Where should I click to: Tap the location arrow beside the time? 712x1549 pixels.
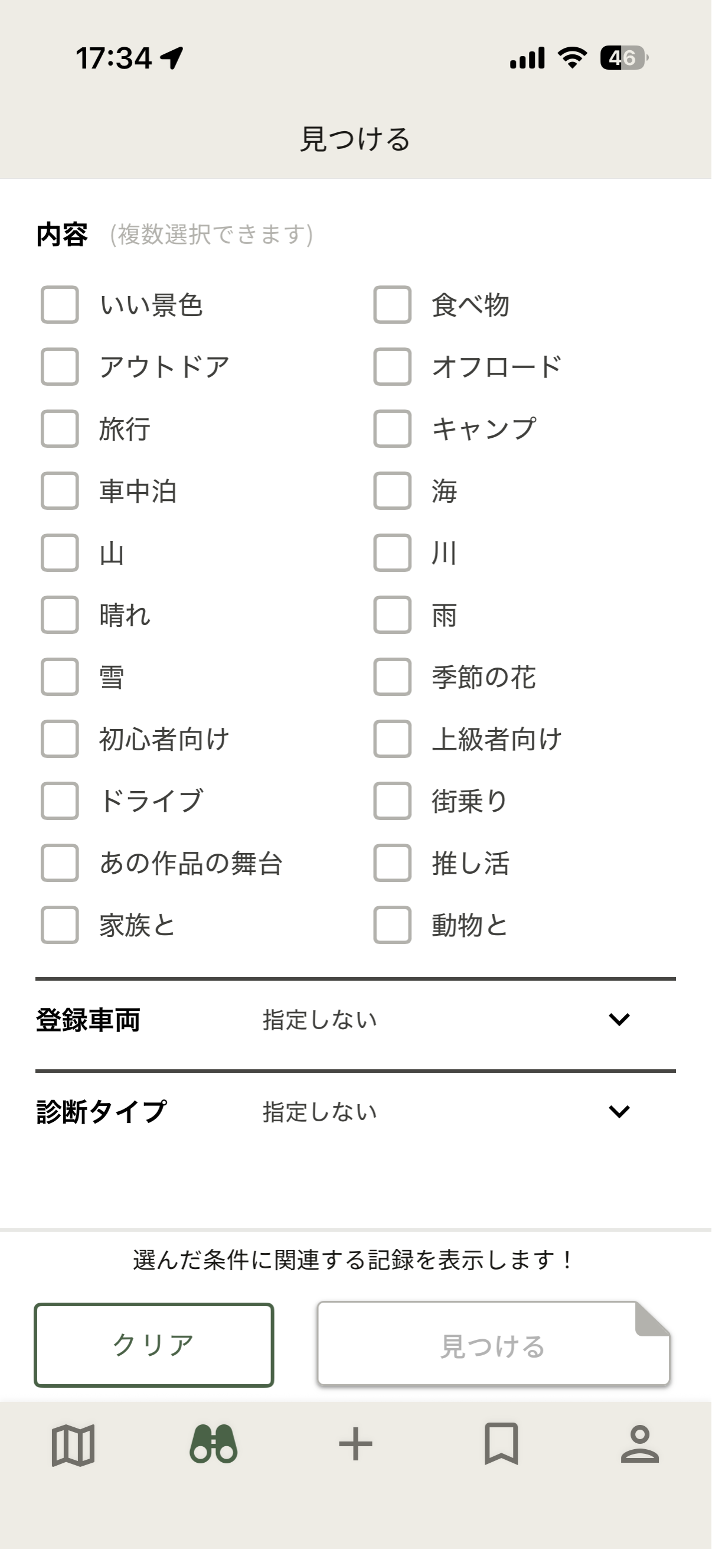(172, 58)
